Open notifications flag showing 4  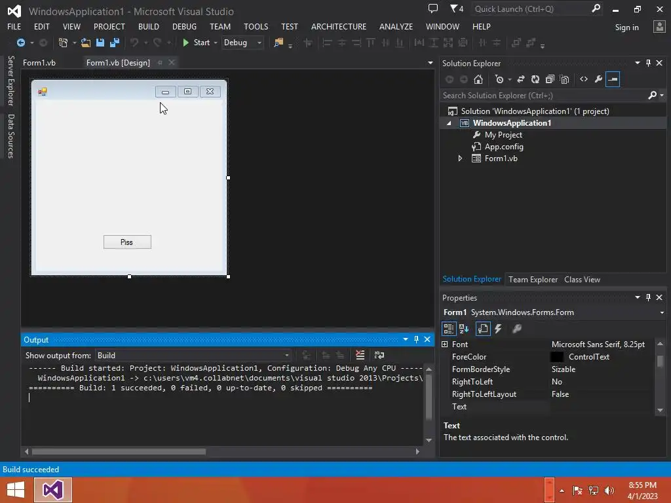[457, 8]
